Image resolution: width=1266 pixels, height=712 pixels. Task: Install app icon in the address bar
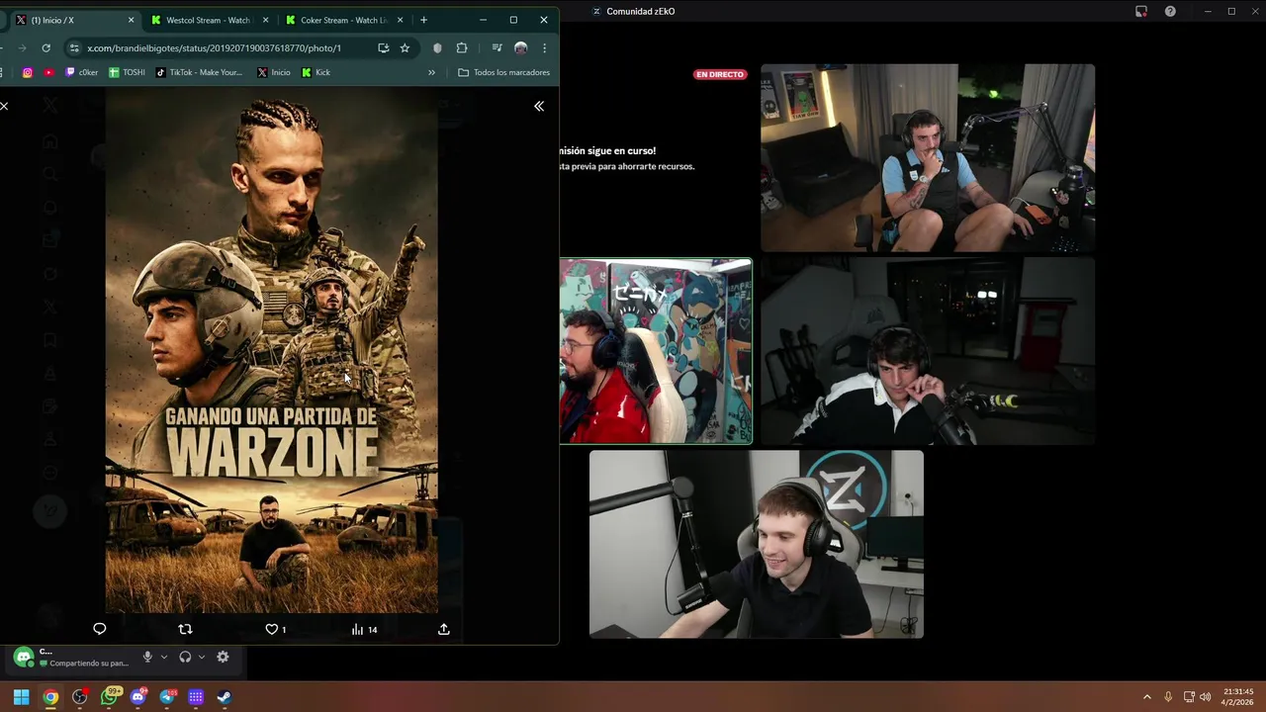pos(383,47)
